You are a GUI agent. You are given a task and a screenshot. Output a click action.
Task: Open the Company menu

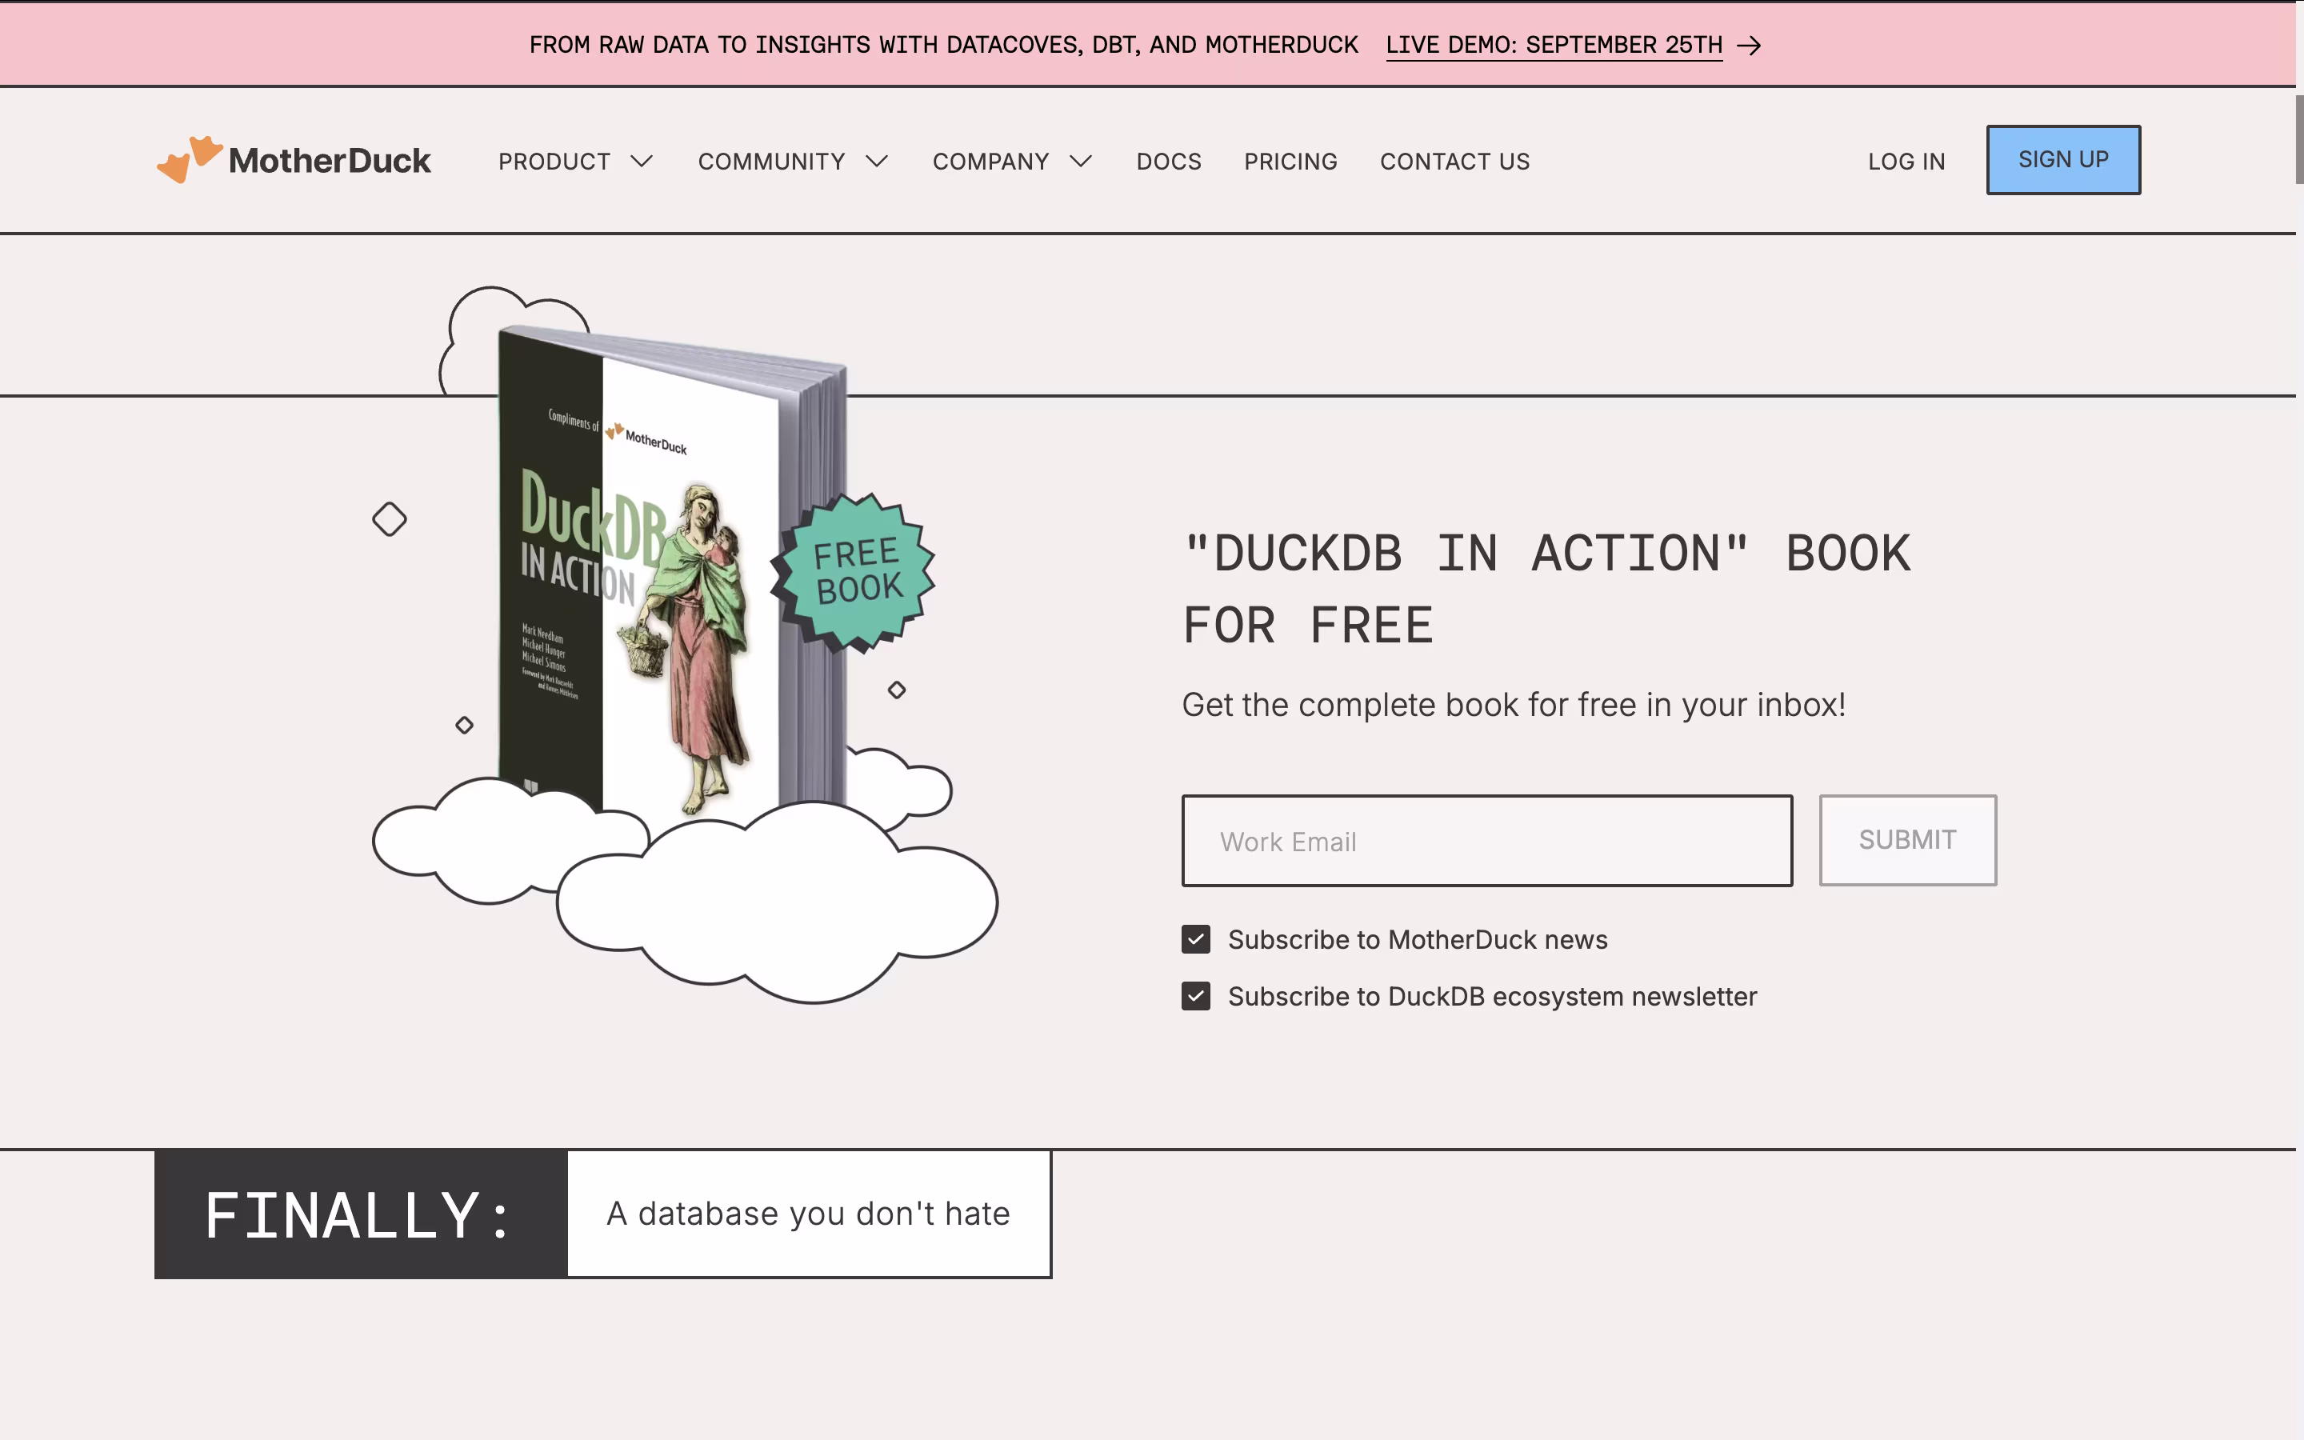[990, 162]
